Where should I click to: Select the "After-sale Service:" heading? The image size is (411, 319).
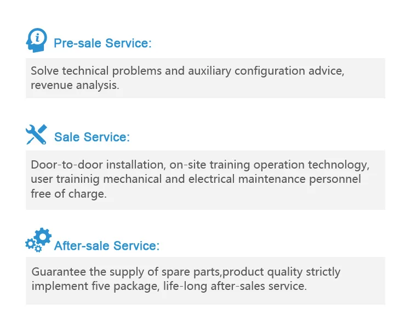click(107, 245)
